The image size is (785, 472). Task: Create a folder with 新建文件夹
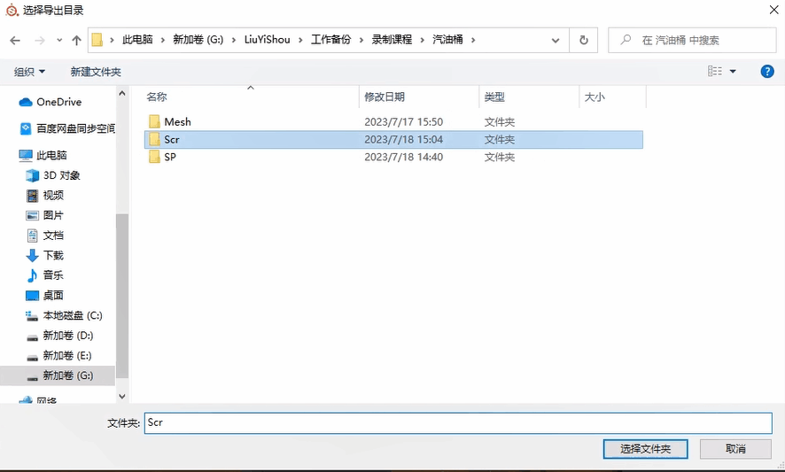click(96, 72)
